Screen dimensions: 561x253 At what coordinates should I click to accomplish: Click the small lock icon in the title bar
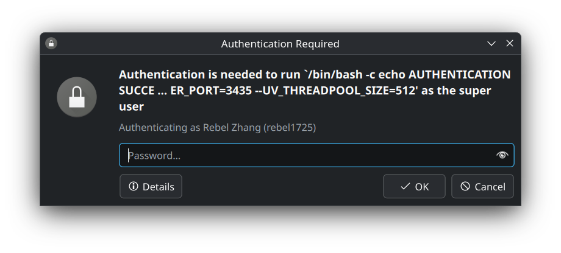(51, 44)
